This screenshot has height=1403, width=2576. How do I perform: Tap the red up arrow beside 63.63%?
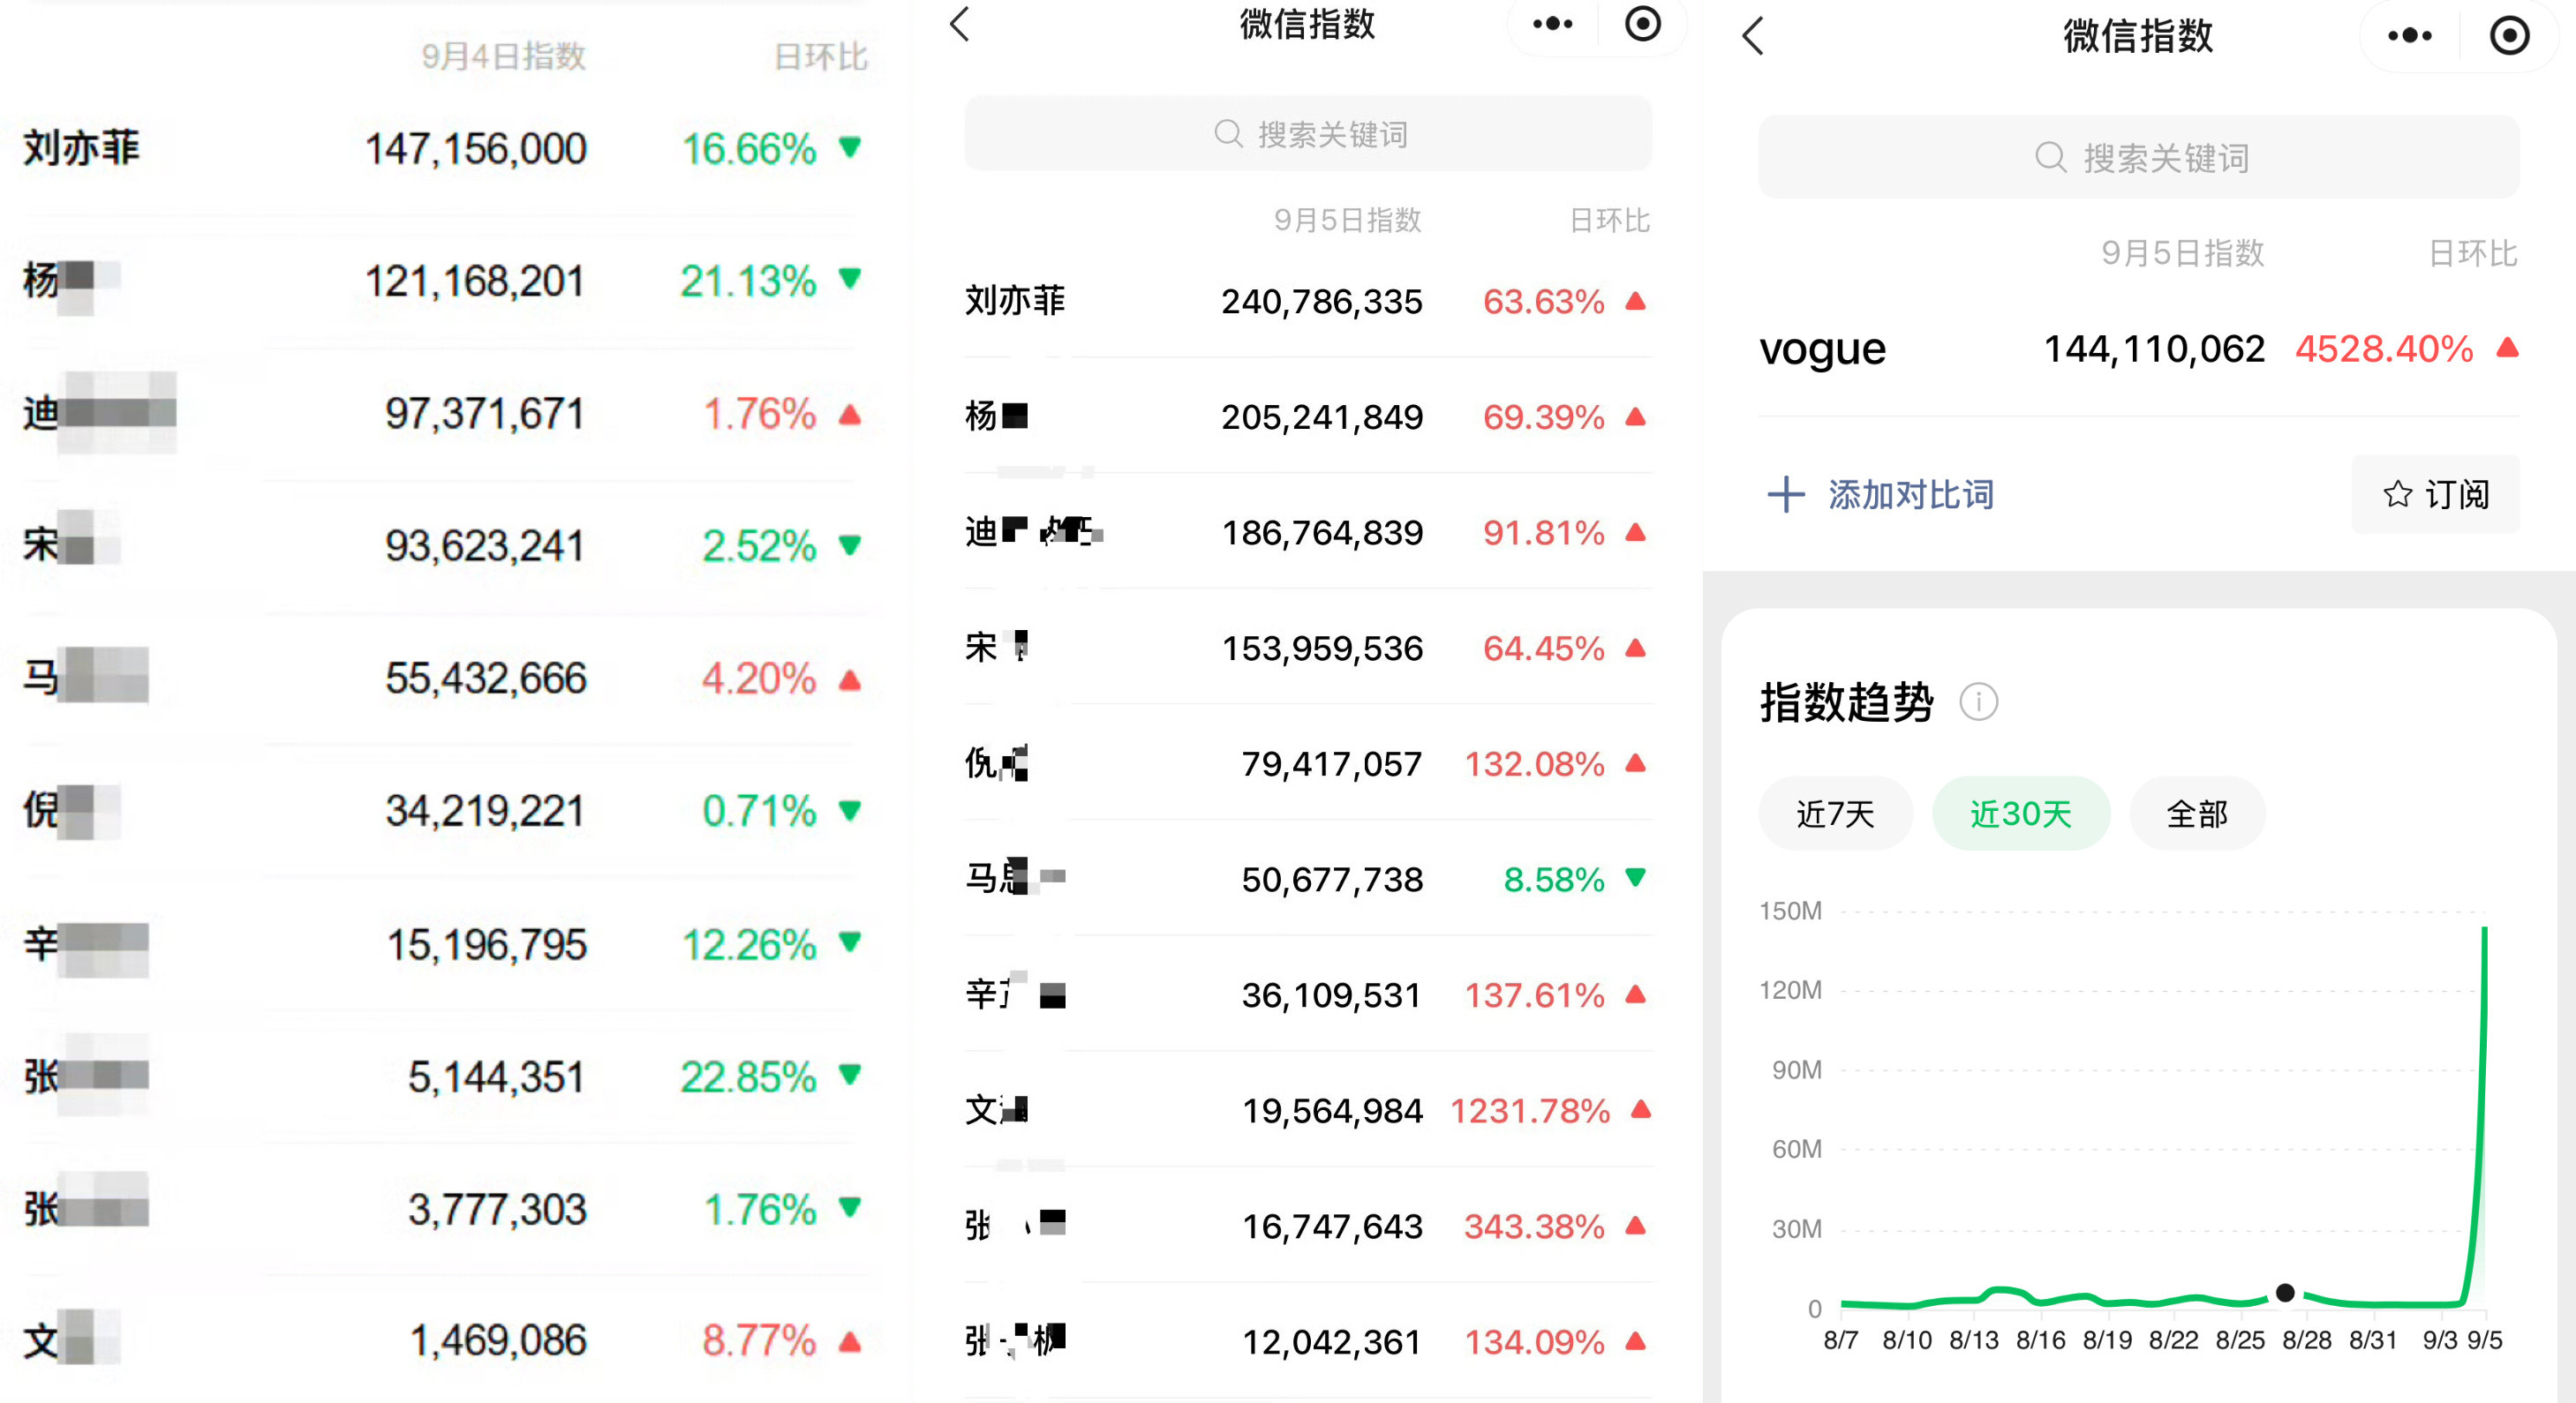coord(1636,300)
